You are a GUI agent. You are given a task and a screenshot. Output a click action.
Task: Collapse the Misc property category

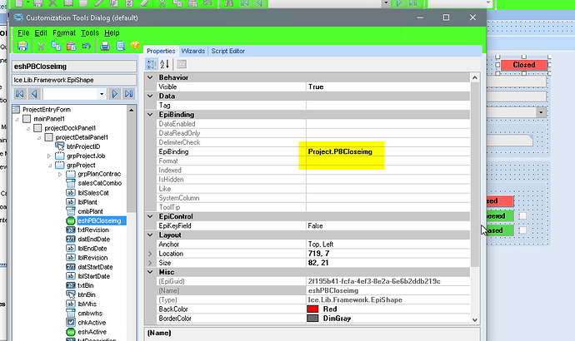pos(150,272)
